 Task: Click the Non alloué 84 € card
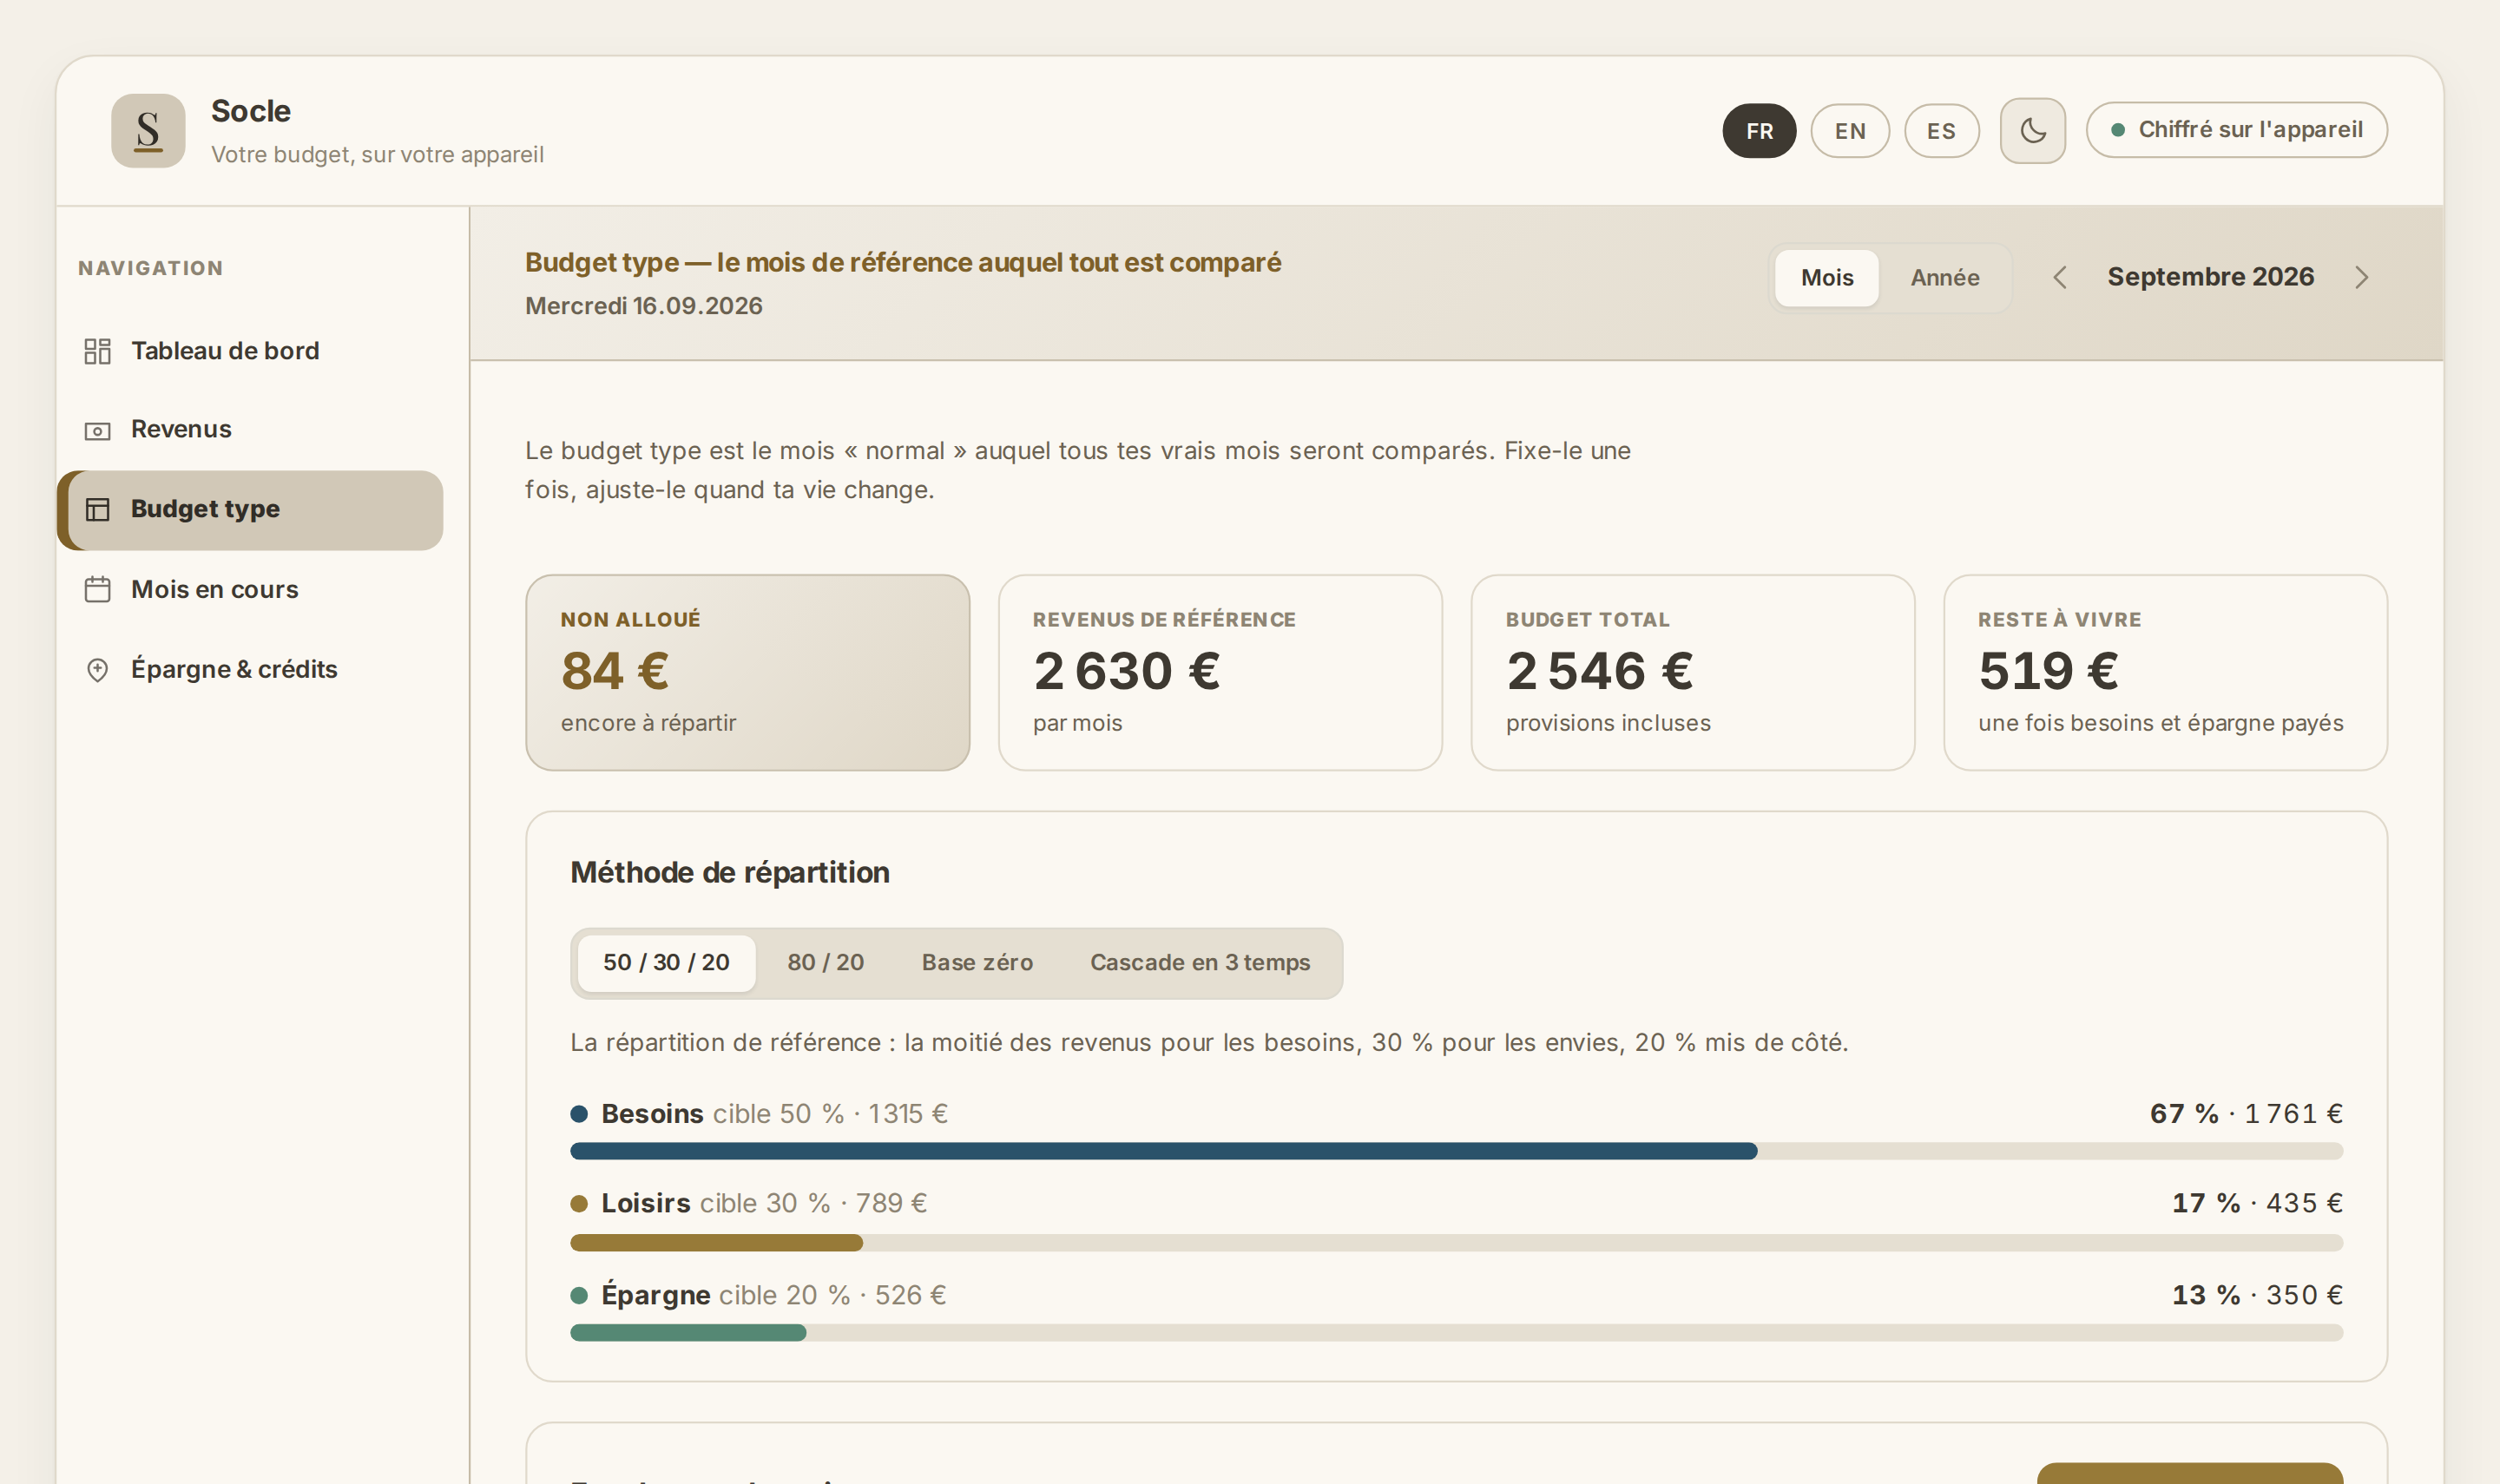[x=747, y=672]
